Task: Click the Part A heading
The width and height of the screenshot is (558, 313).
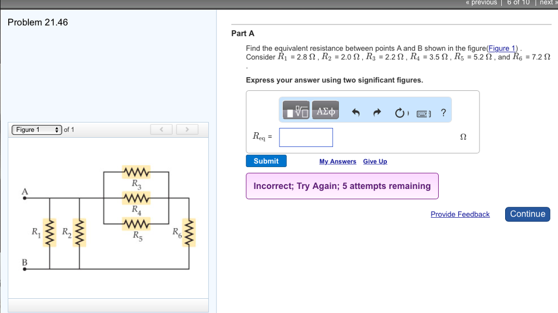Action: tap(242, 33)
